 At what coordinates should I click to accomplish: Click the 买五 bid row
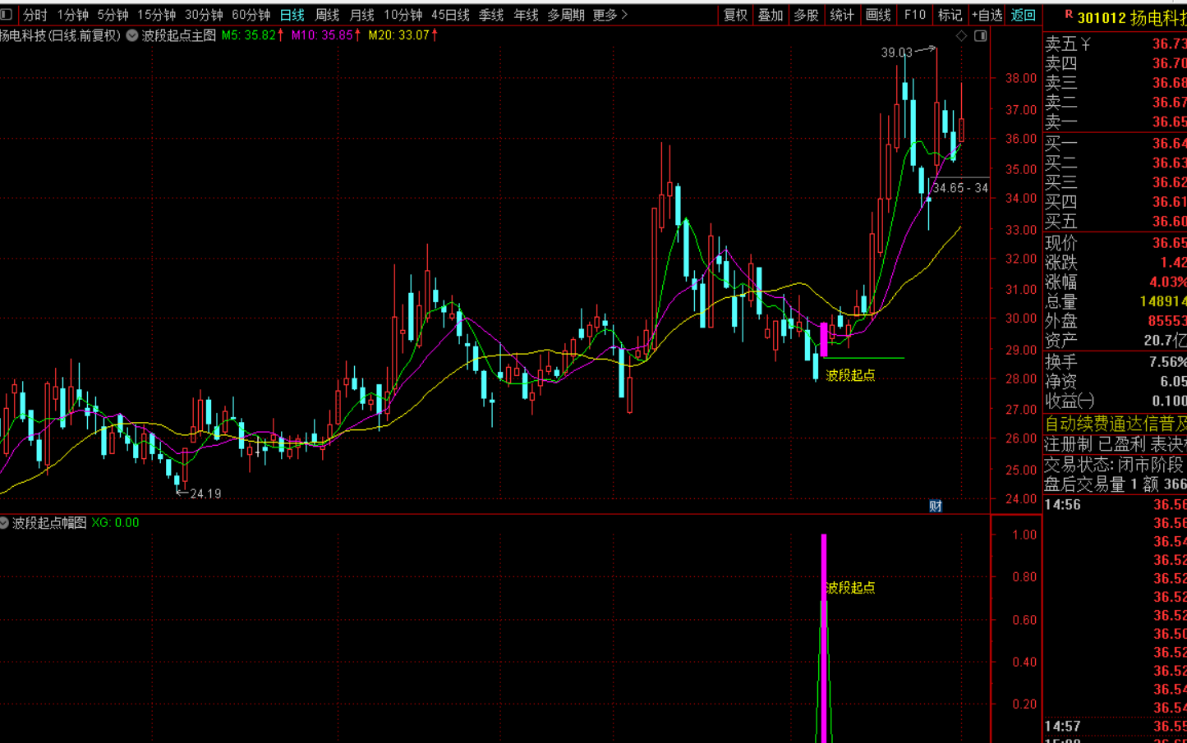pyautogui.click(x=1115, y=222)
